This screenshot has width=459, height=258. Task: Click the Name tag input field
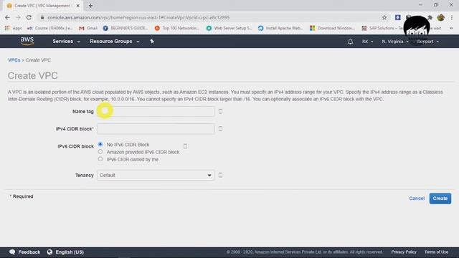pyautogui.click(x=156, y=112)
